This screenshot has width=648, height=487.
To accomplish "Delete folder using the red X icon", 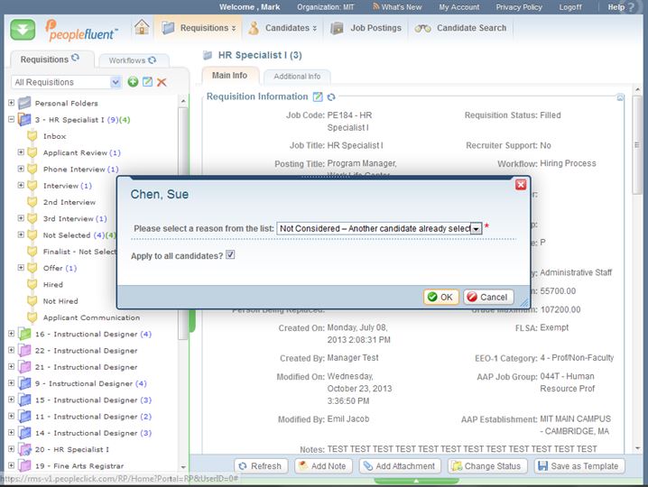I will click(x=162, y=82).
